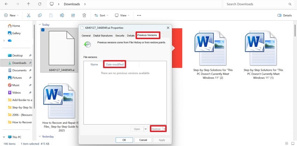Switch to large thumbnails view icon
Screen dimensions: 297x146
tap(293, 143)
